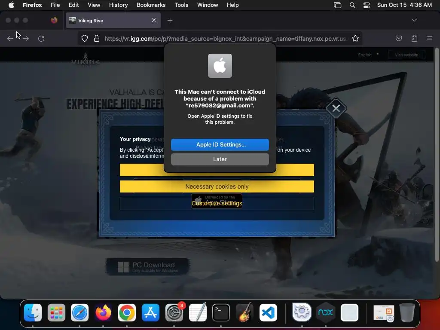Open Google Chrome from the Dock
This screenshot has width=440, height=330.
coord(127,312)
